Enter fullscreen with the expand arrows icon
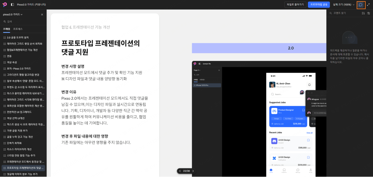 pyautogui.click(x=368, y=5)
